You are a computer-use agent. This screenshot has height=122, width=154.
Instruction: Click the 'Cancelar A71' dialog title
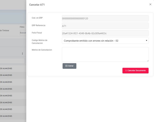[x=37, y=5]
